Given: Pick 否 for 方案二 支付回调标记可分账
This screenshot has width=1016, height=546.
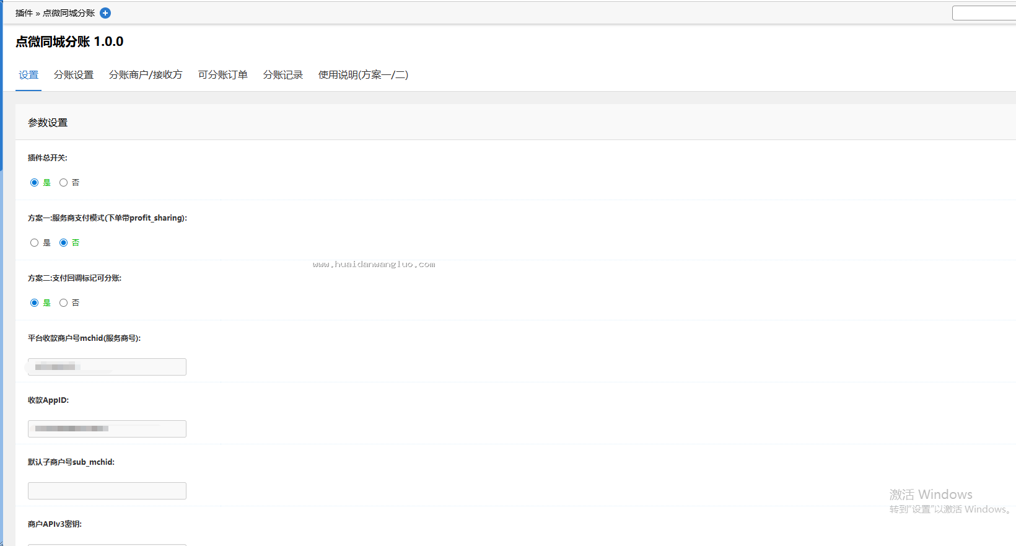Looking at the screenshot, I should (63, 303).
